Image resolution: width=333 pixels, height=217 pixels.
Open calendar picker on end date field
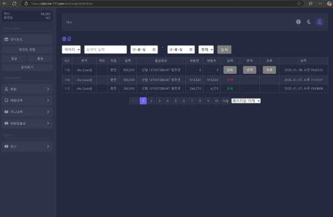191,49
